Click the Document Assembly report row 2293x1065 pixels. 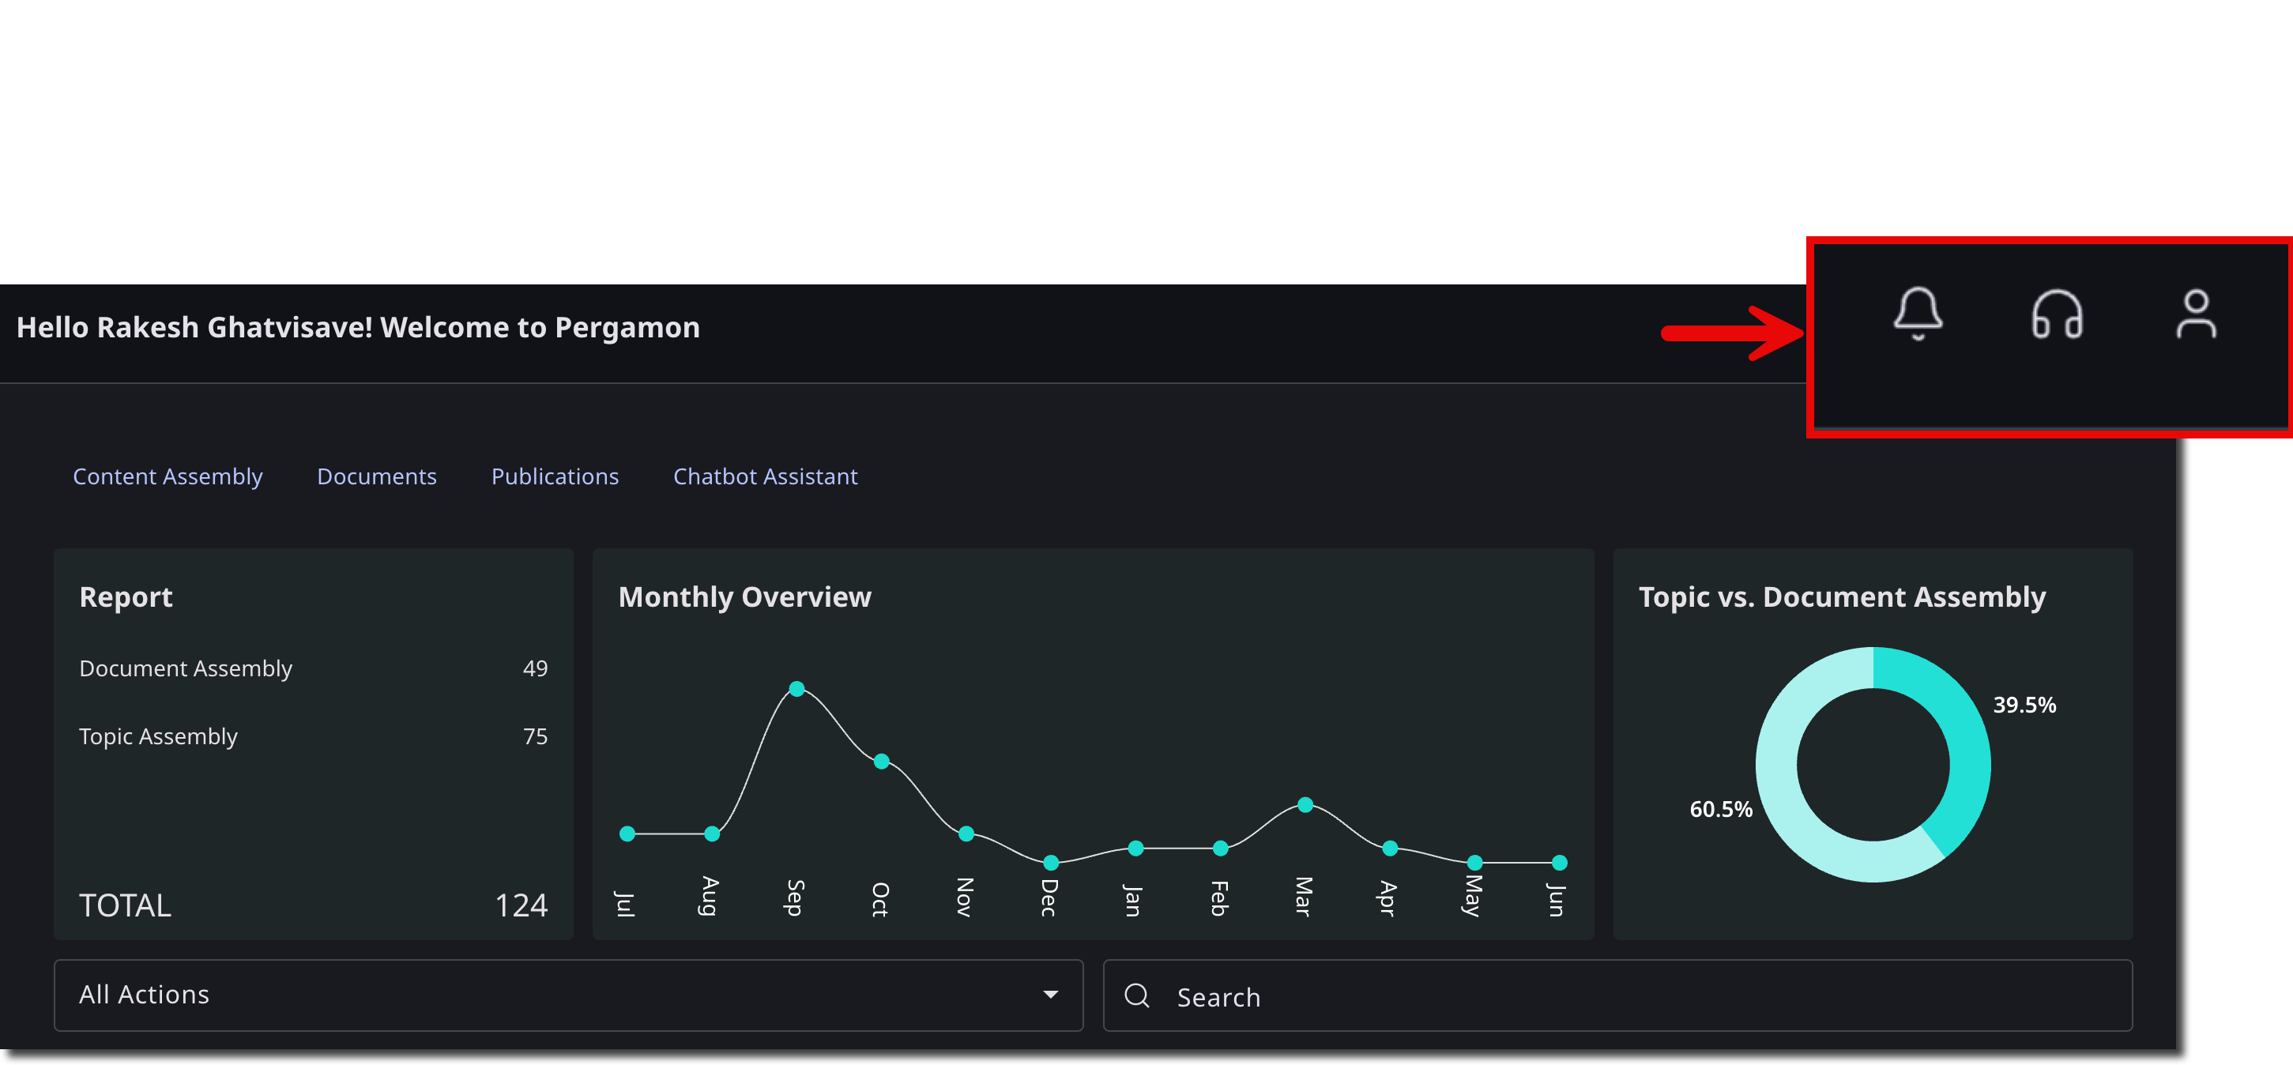click(x=314, y=668)
